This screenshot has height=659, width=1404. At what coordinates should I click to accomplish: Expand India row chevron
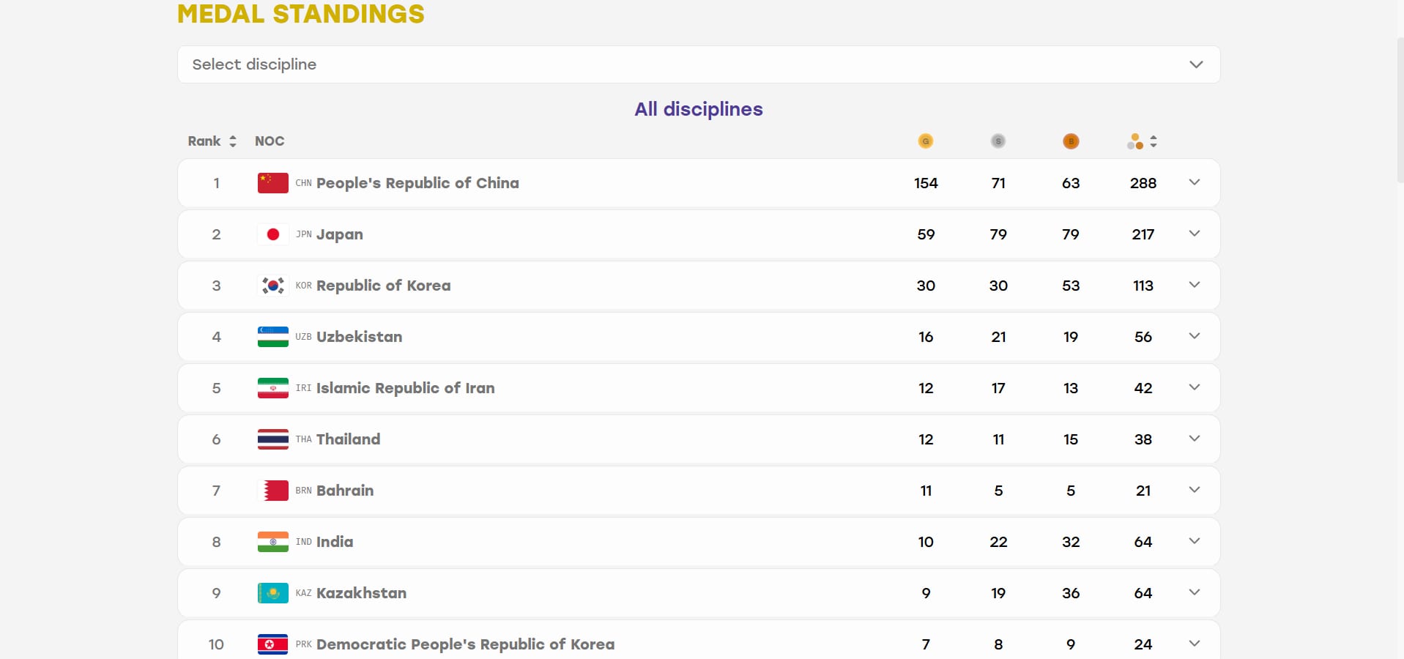point(1195,541)
